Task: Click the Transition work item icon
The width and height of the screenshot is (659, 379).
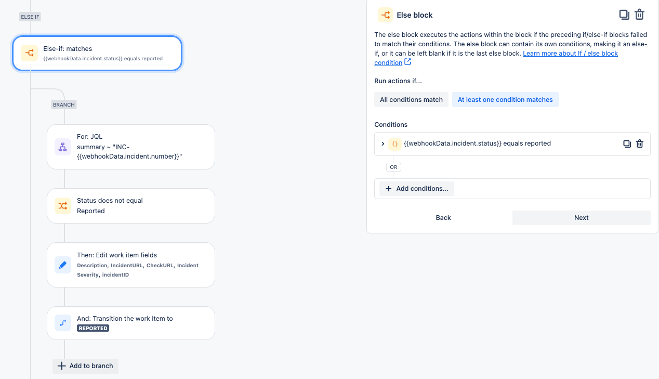Action: (x=63, y=323)
